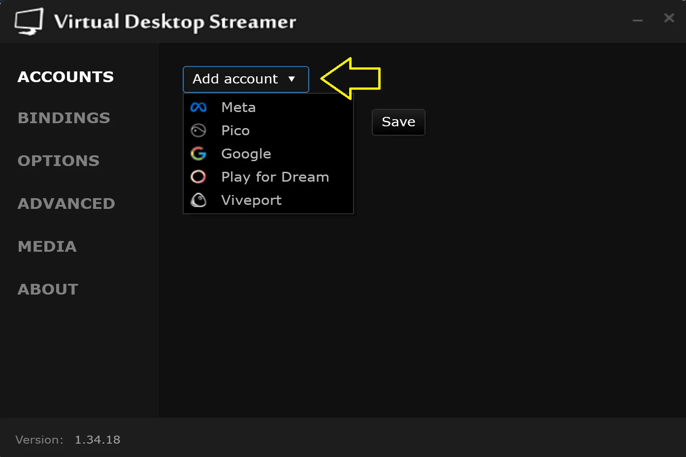The image size is (686, 457).
Task: Click the Virtual Desktop monitor logo
Action: (29, 21)
